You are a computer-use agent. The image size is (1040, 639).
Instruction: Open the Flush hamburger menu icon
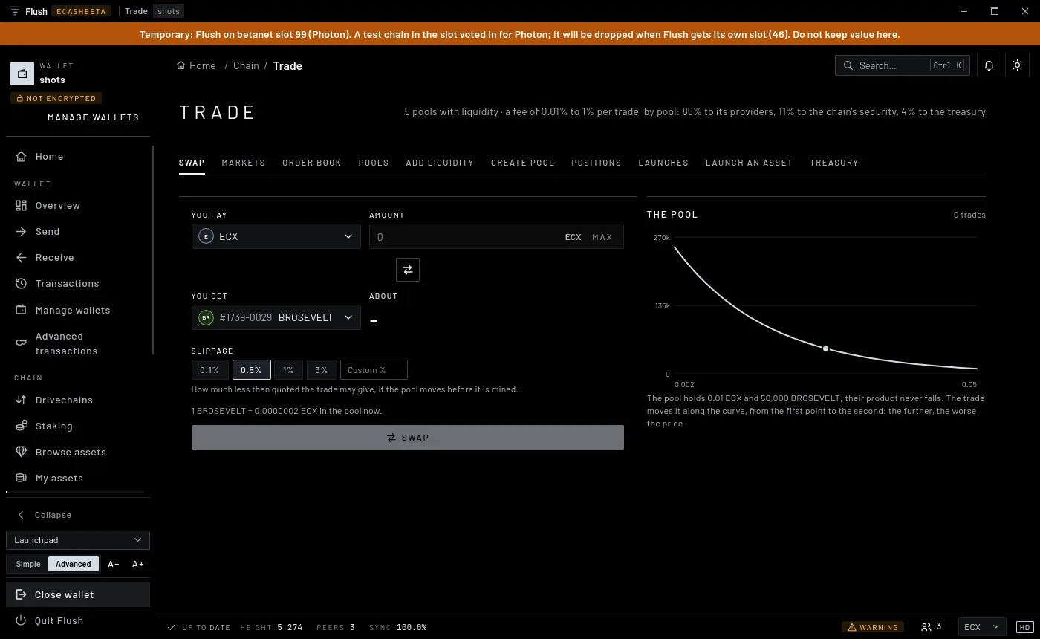pos(15,11)
